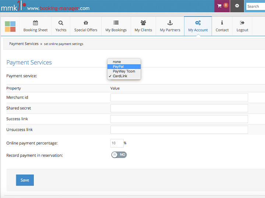This screenshot has width=265, height=198.
Task: Click the Yachts magnifier icon
Action: (61, 23)
